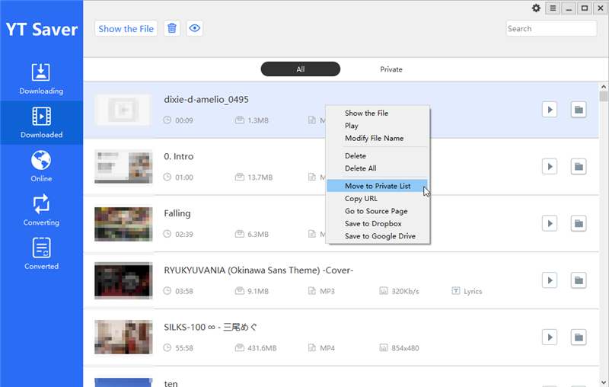The image size is (609, 387).
Task: Play the dixie-d-amelio_0495 video
Action: pyautogui.click(x=550, y=110)
